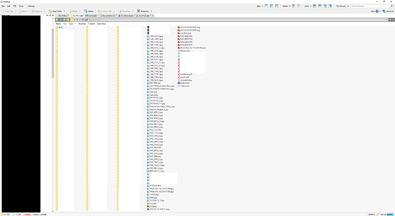Click the Up folder icon in location bar
The image size is (395, 216).
(x=68, y=19)
